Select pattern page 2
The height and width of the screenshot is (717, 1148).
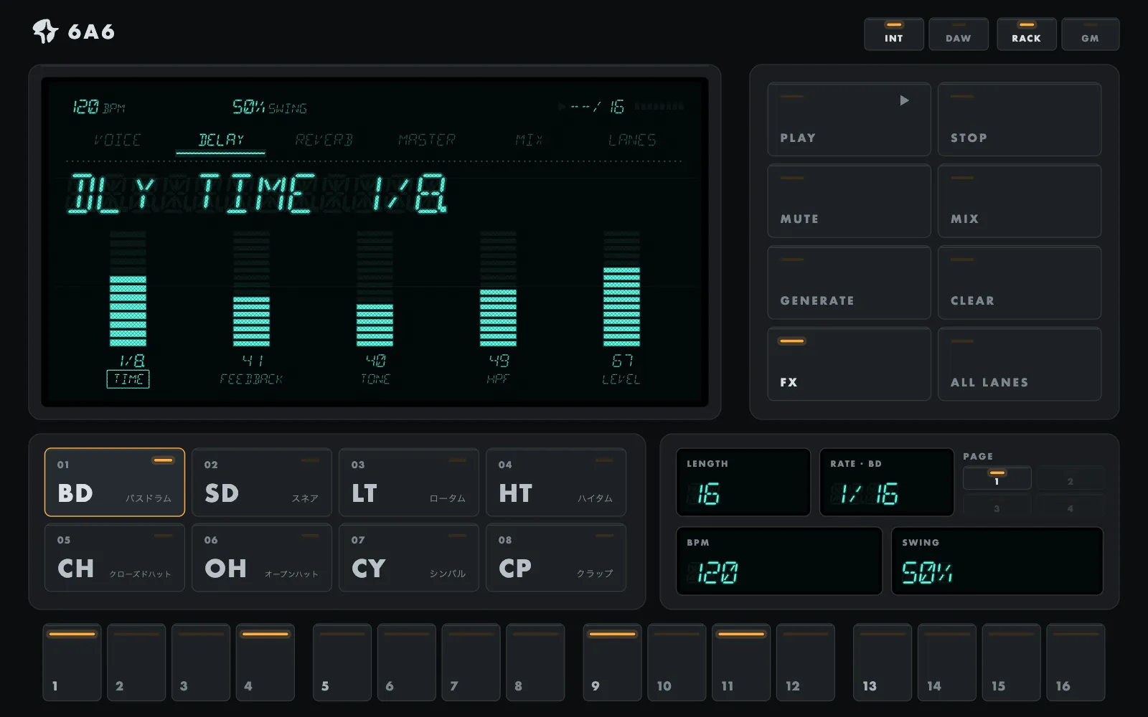coord(1070,478)
